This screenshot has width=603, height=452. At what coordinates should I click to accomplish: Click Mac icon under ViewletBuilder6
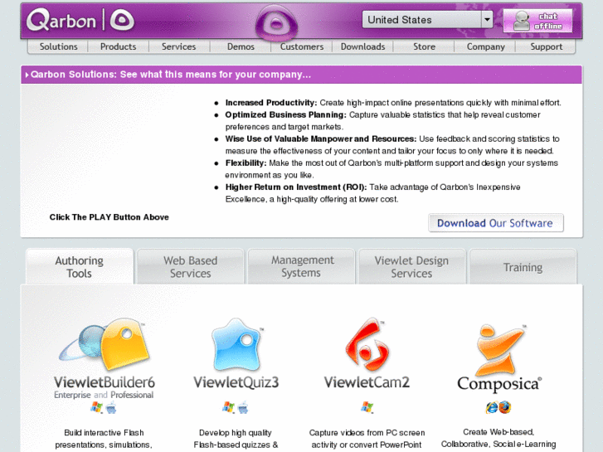point(111,407)
